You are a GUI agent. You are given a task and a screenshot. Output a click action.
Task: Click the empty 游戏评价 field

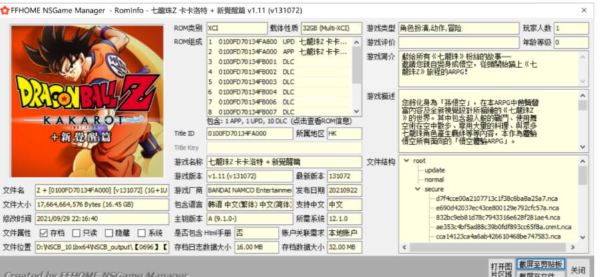point(459,43)
